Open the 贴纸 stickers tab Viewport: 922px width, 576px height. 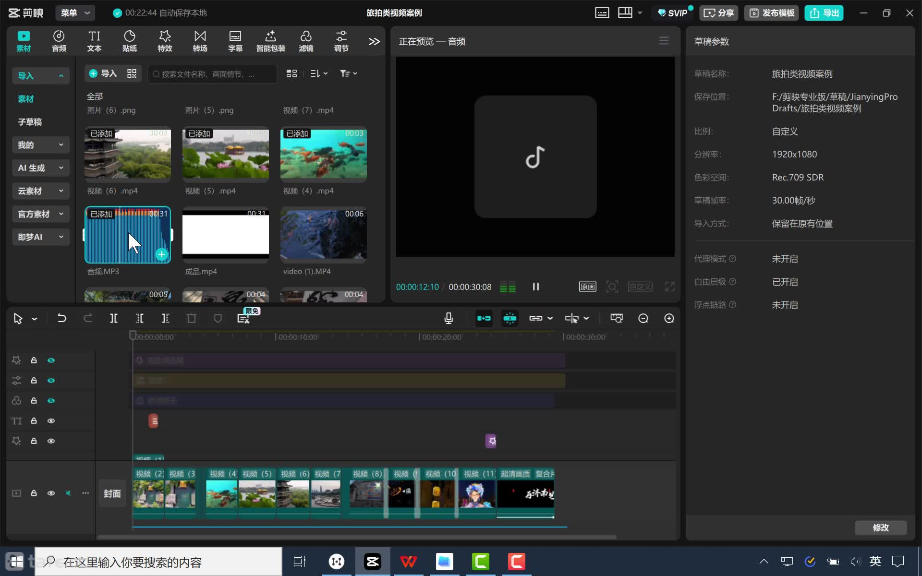pos(130,41)
